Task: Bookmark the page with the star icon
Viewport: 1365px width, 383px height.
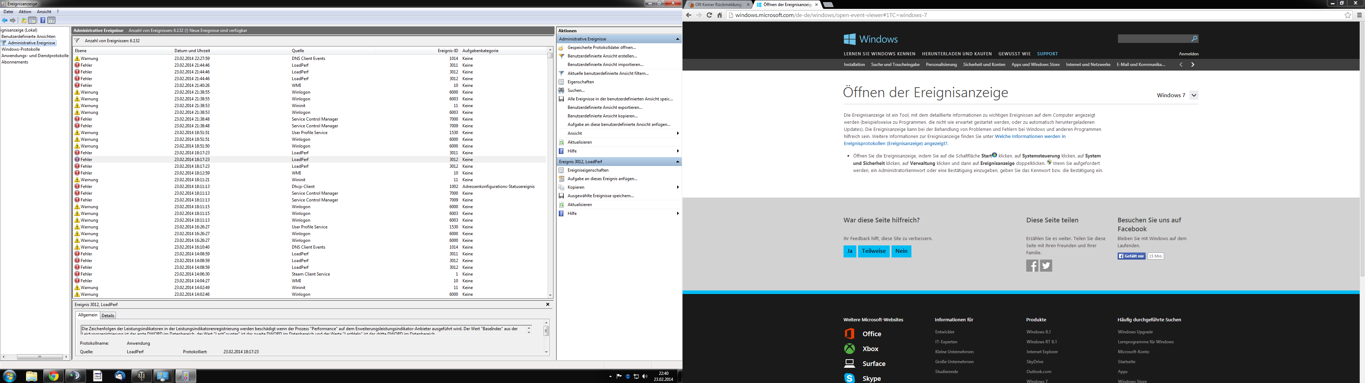Action: tap(1348, 15)
